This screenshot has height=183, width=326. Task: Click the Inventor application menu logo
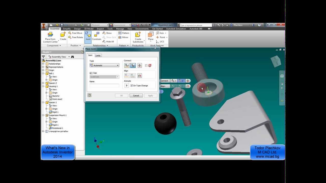pyautogui.click(x=44, y=26)
